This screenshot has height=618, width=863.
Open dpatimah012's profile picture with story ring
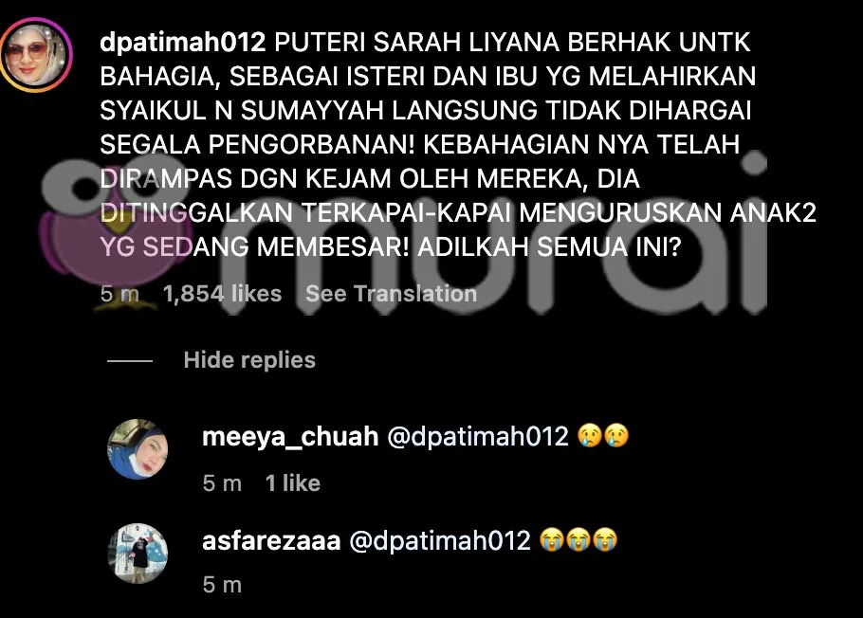tap(36, 54)
